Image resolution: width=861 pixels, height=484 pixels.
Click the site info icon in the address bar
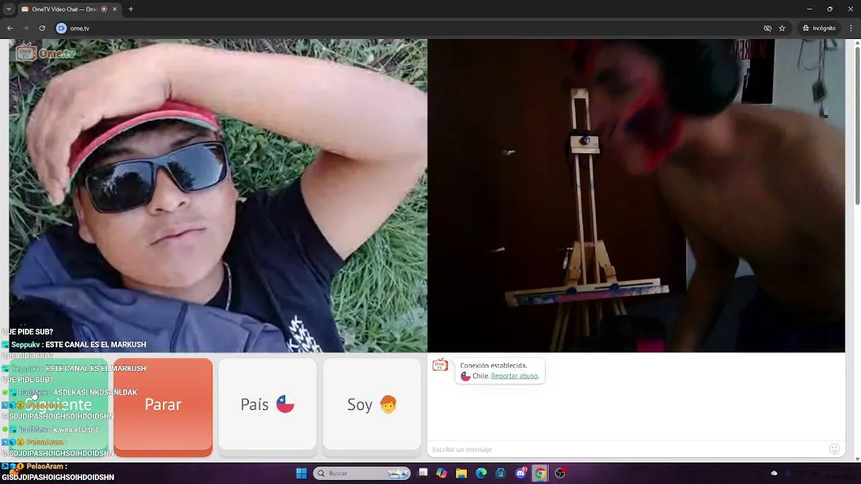[61, 28]
